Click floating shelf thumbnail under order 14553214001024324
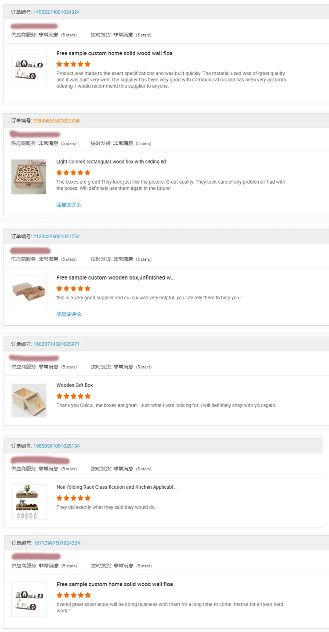The image size is (329, 632). tap(29, 69)
